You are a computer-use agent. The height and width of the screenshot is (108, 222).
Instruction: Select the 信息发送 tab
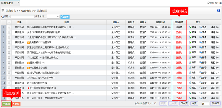(9, 3)
